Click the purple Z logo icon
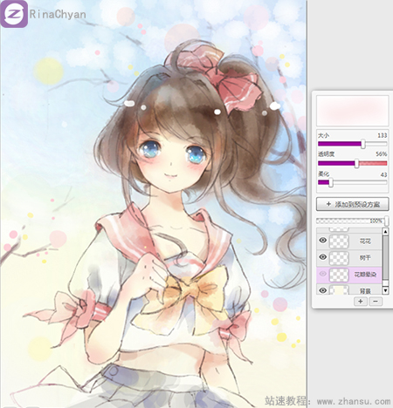 pos(14,14)
